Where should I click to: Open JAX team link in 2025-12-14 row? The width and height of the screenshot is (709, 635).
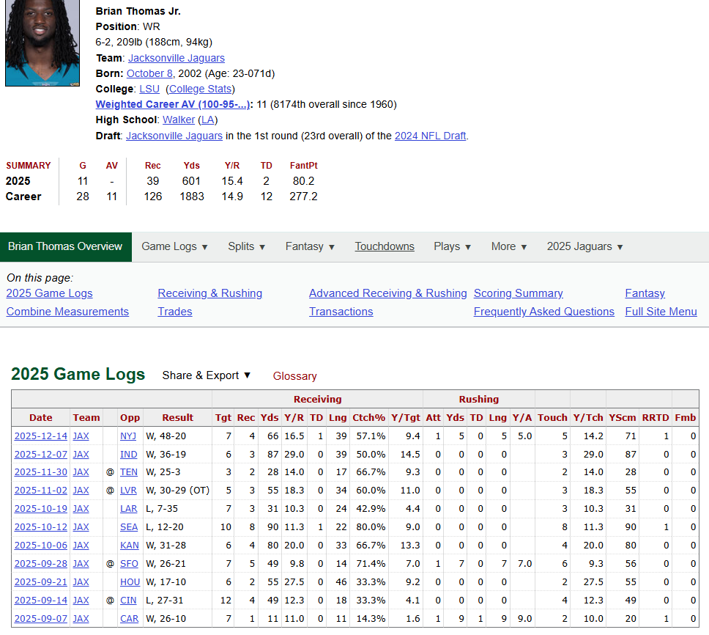pos(81,436)
